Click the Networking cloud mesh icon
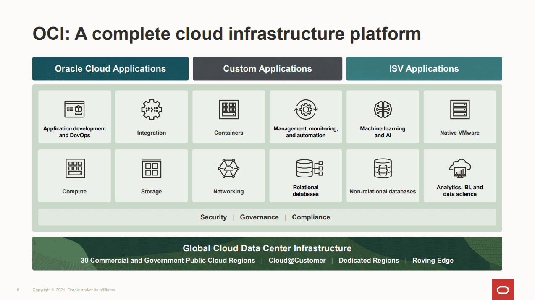 pos(228,168)
